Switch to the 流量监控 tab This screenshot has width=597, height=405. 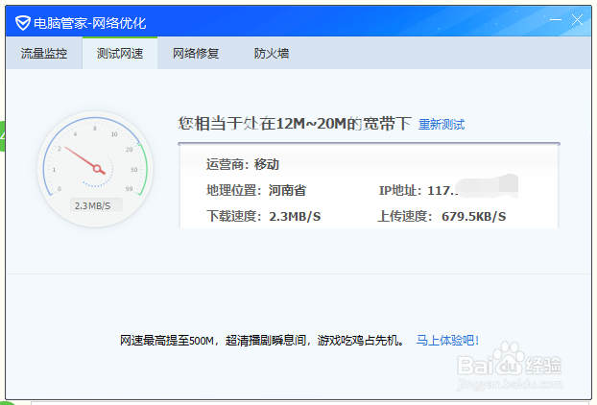click(x=44, y=54)
